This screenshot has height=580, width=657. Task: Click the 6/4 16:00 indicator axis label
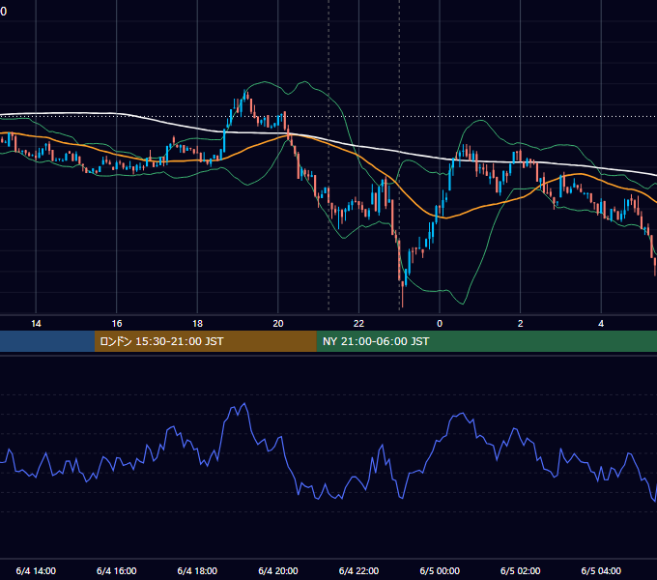pyautogui.click(x=117, y=570)
